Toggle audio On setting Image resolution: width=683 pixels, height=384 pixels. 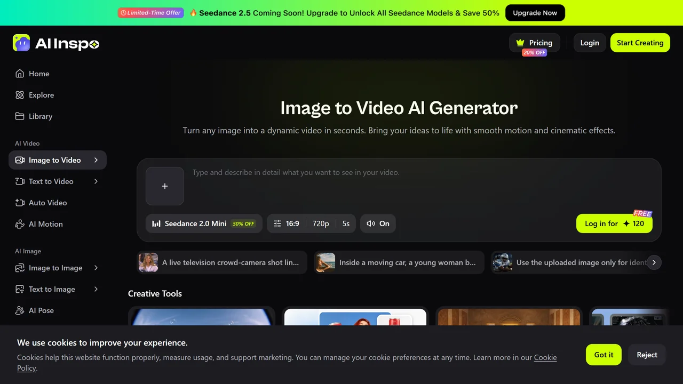pos(378,223)
